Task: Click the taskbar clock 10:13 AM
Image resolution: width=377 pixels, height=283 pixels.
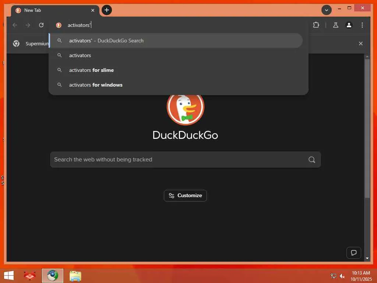Action: (361, 273)
